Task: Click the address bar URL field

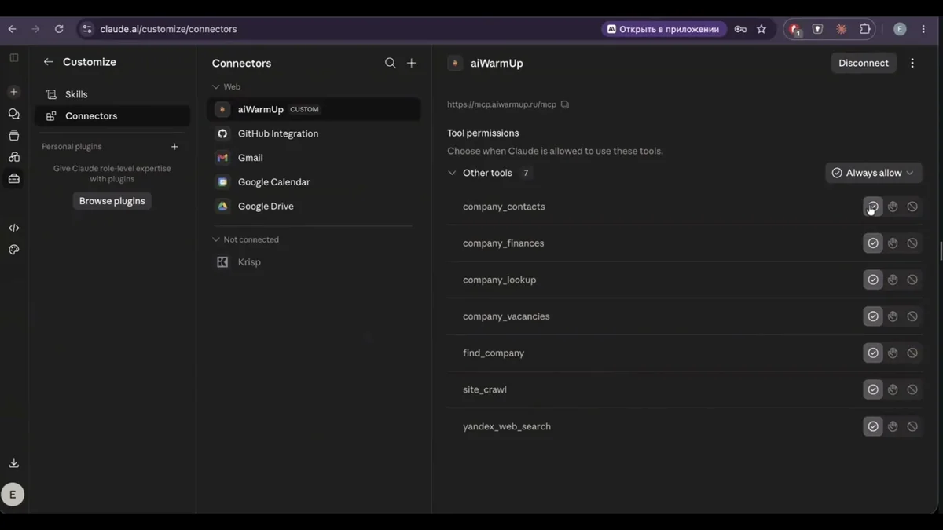Action: (338, 29)
